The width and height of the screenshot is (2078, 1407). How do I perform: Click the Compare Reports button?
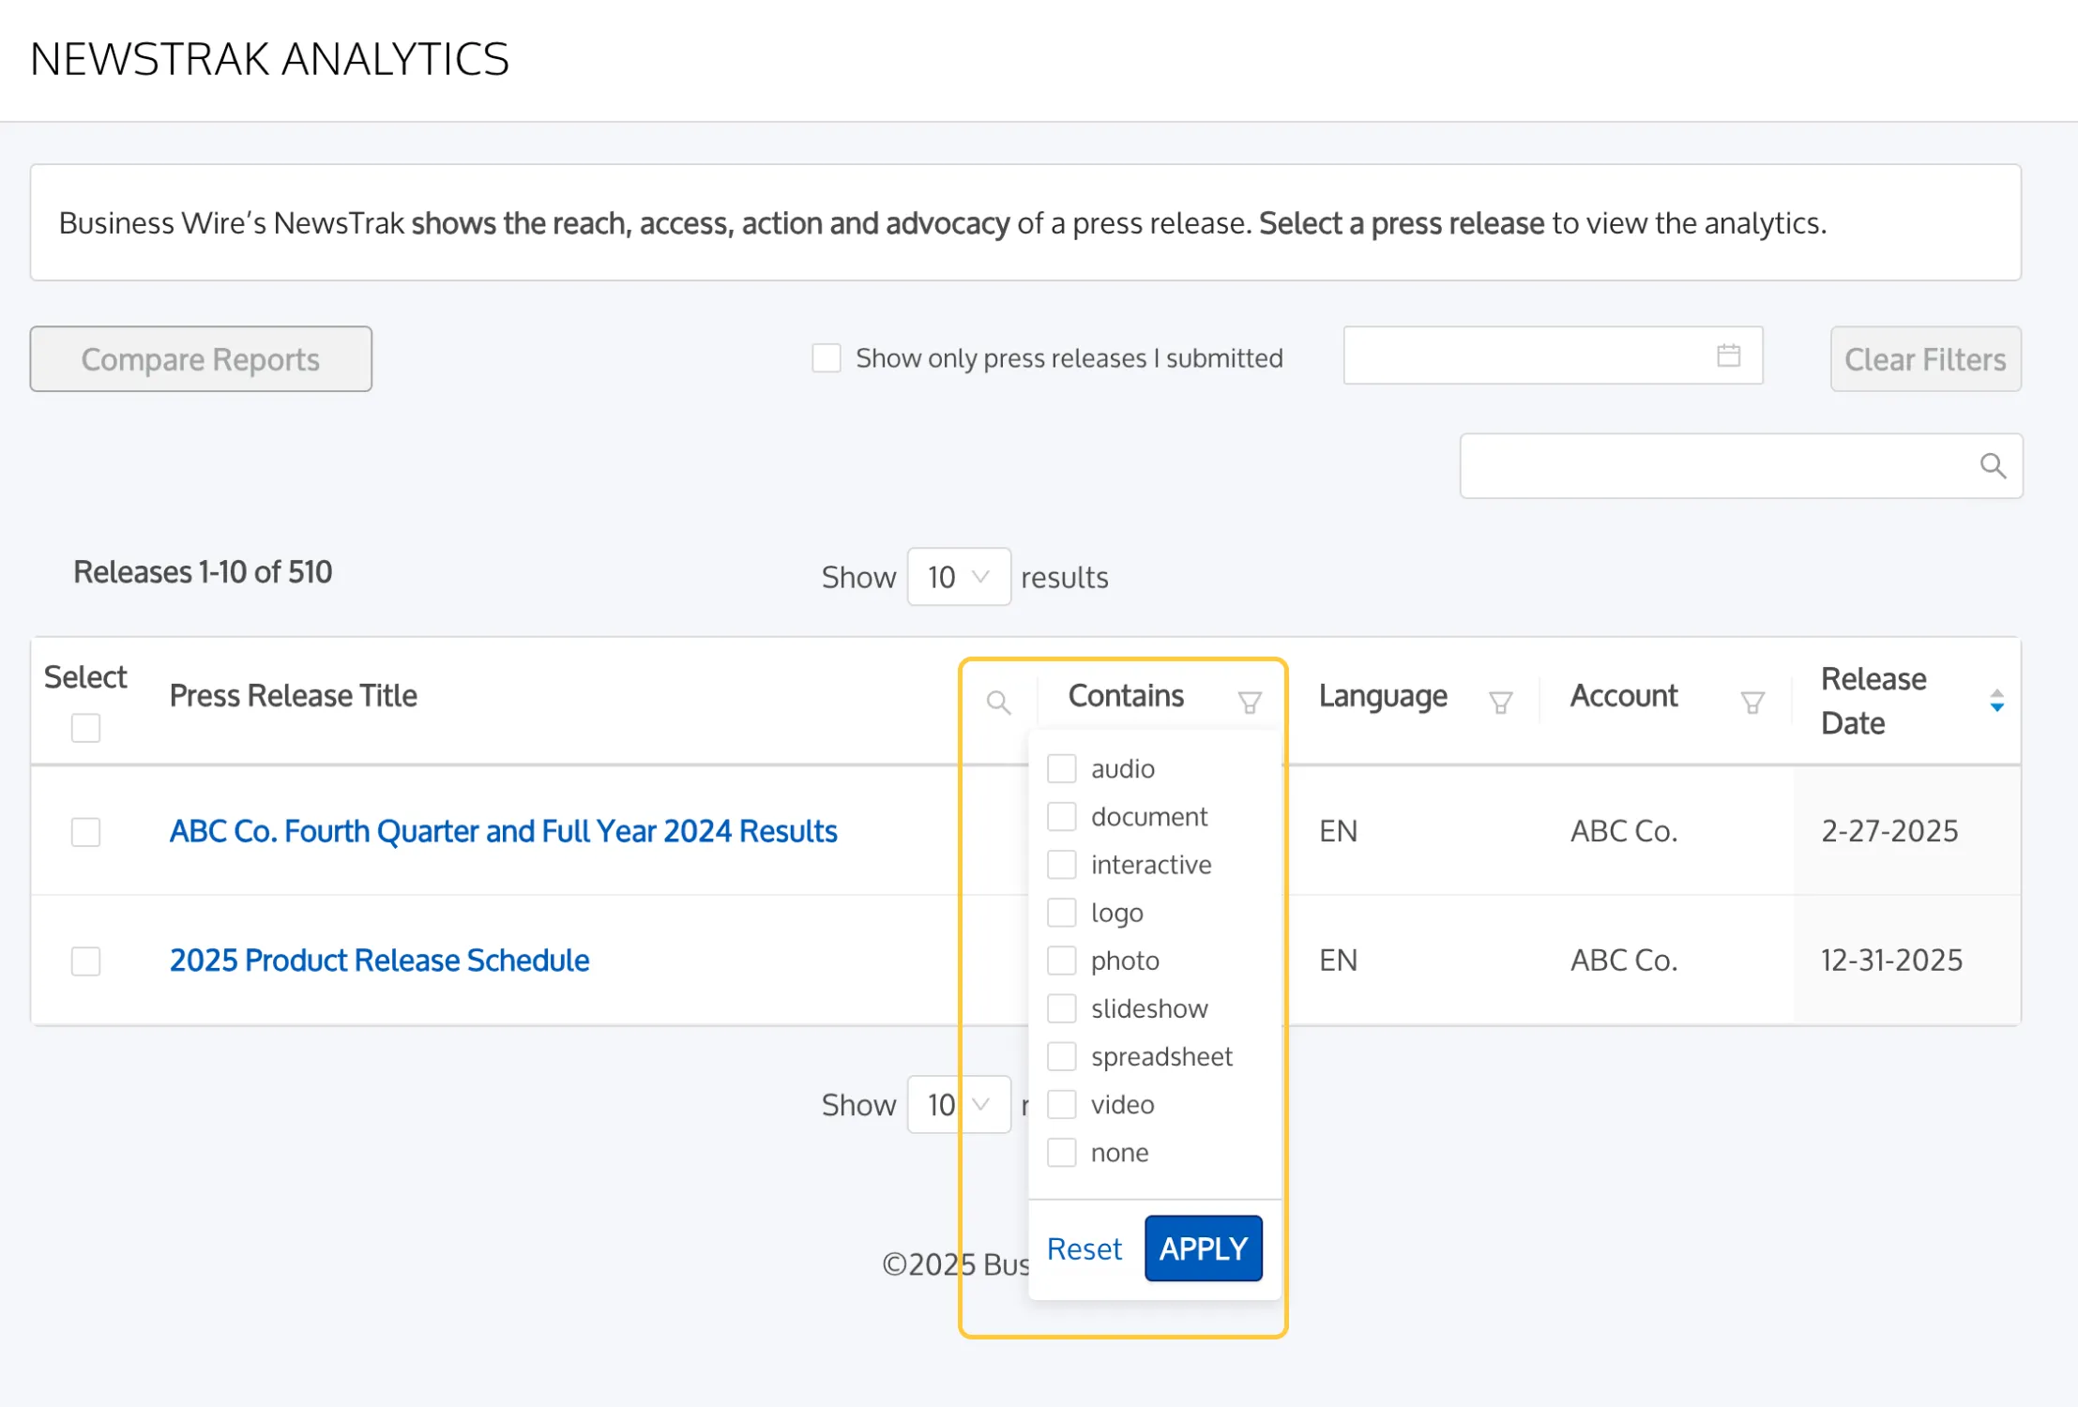click(x=201, y=359)
